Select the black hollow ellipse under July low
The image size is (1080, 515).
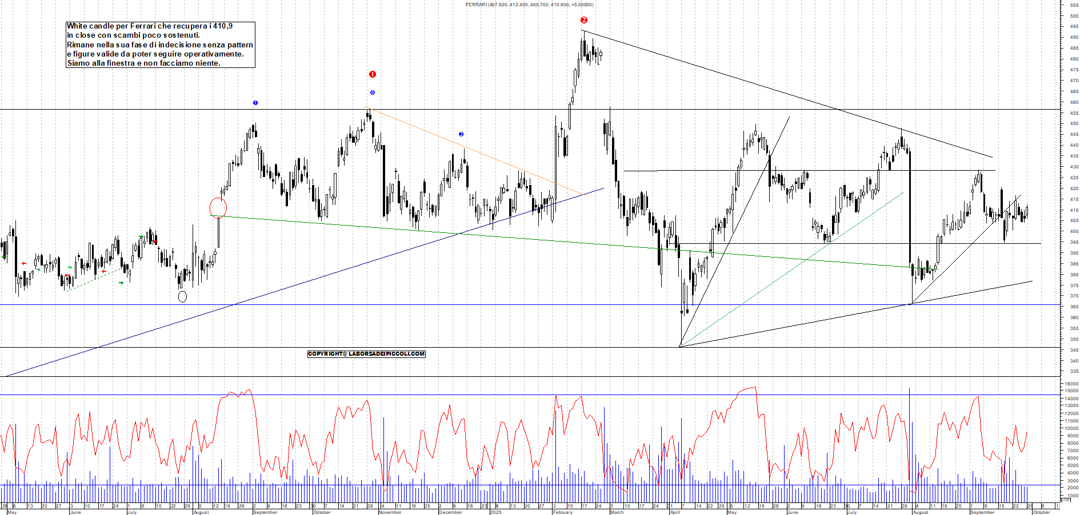point(182,296)
